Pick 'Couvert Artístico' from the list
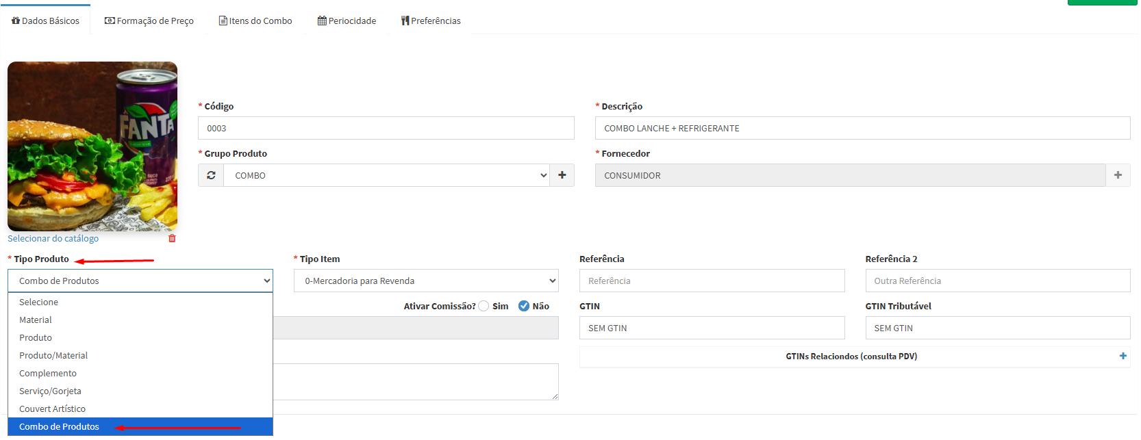The image size is (1141, 440). pos(52,409)
